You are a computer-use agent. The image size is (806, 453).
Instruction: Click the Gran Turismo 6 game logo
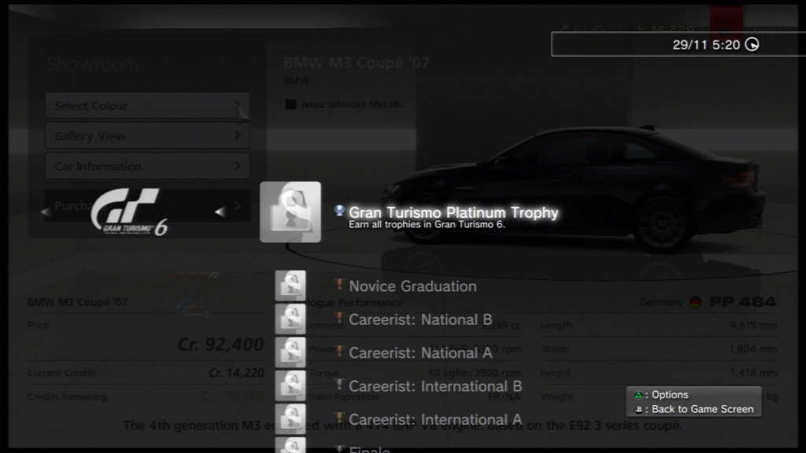129,212
